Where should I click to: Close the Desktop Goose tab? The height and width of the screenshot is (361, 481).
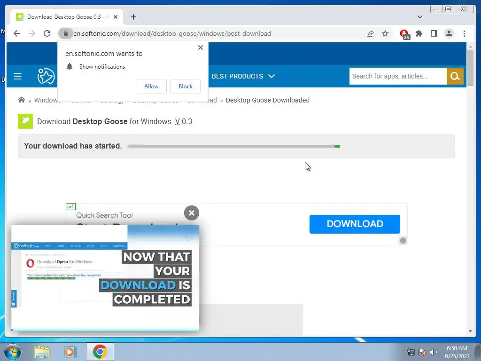(x=116, y=17)
